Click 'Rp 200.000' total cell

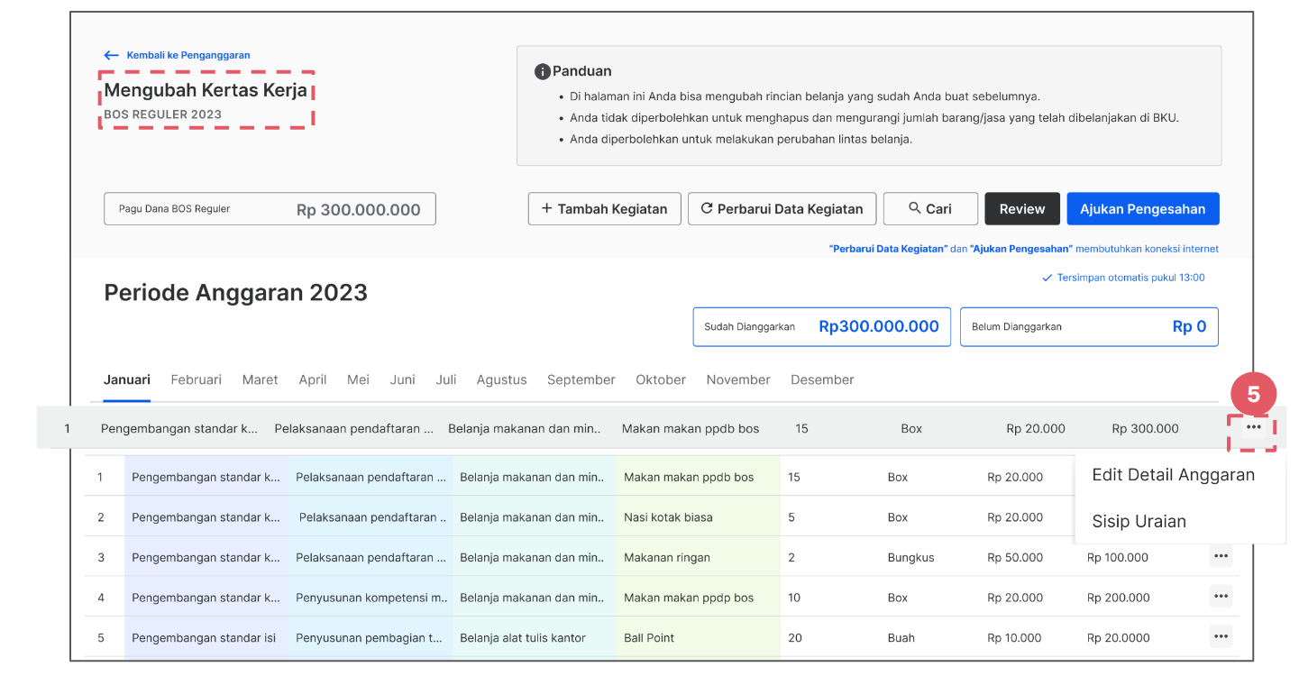(1119, 598)
